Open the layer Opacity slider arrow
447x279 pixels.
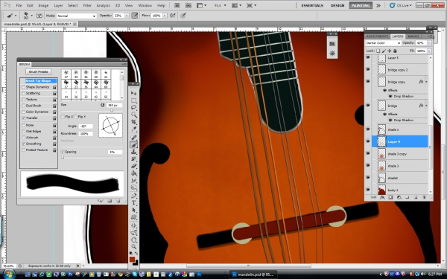click(429, 43)
